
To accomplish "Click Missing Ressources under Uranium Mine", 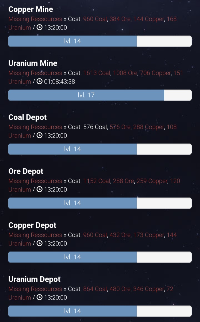I will pos(35,73).
